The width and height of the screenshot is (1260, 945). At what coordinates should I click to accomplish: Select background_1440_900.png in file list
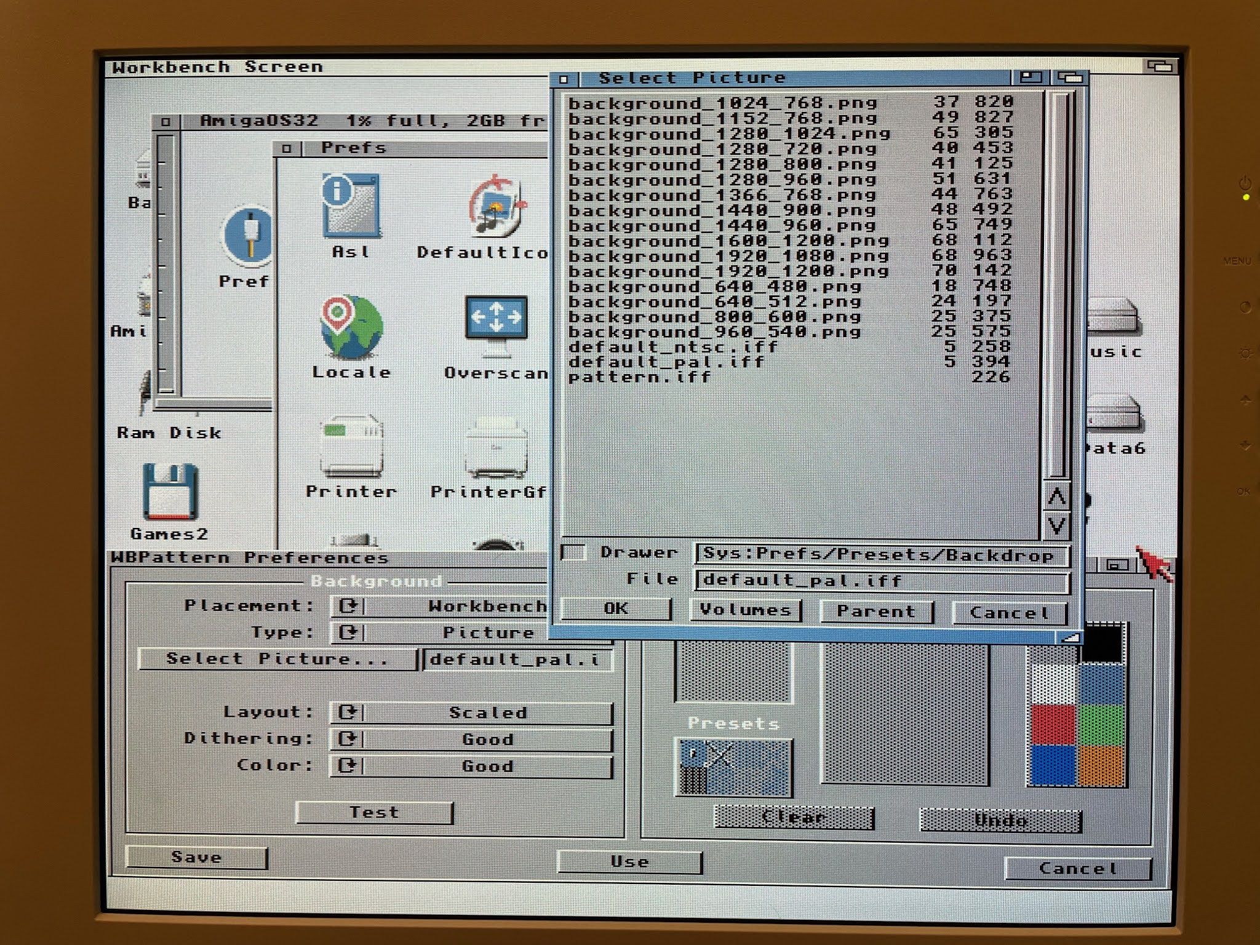pos(791,210)
